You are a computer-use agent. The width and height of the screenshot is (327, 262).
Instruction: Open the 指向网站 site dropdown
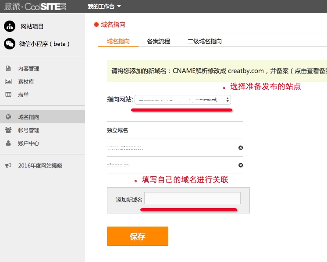point(182,100)
